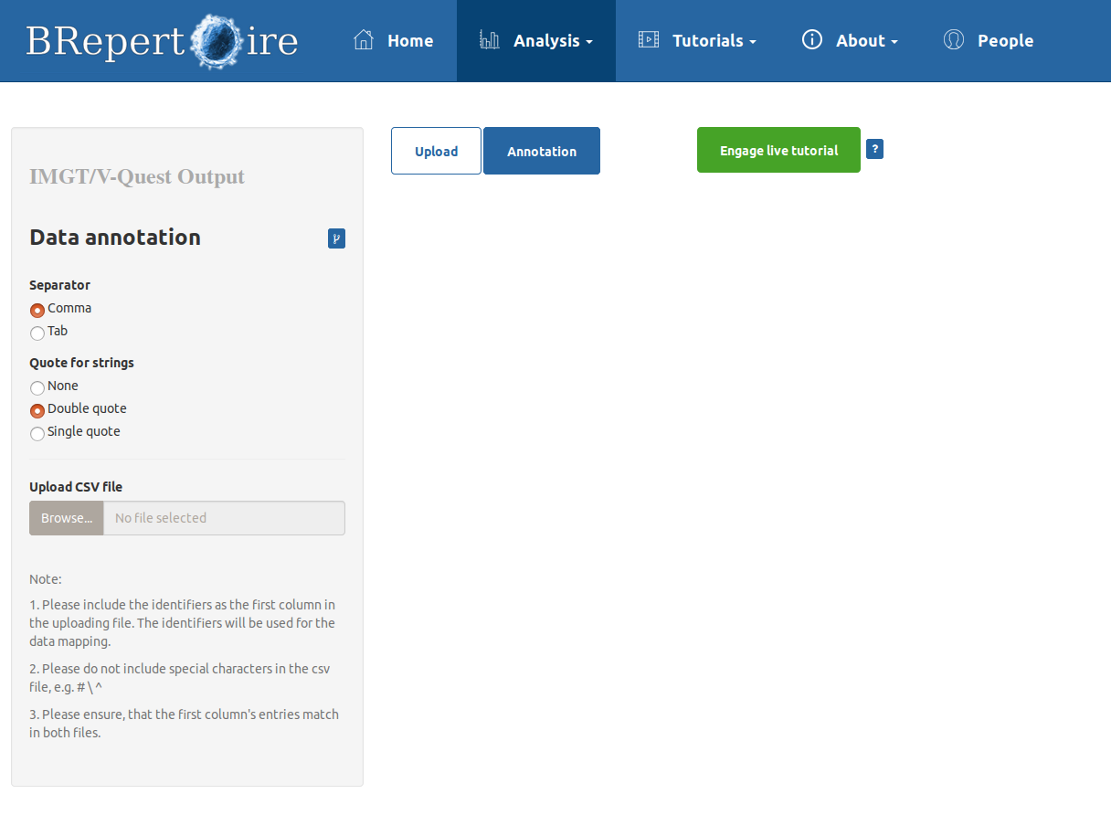Image resolution: width=1111 pixels, height=815 pixels.
Task: Click the bar chart icon beside Analysis
Action: click(490, 40)
